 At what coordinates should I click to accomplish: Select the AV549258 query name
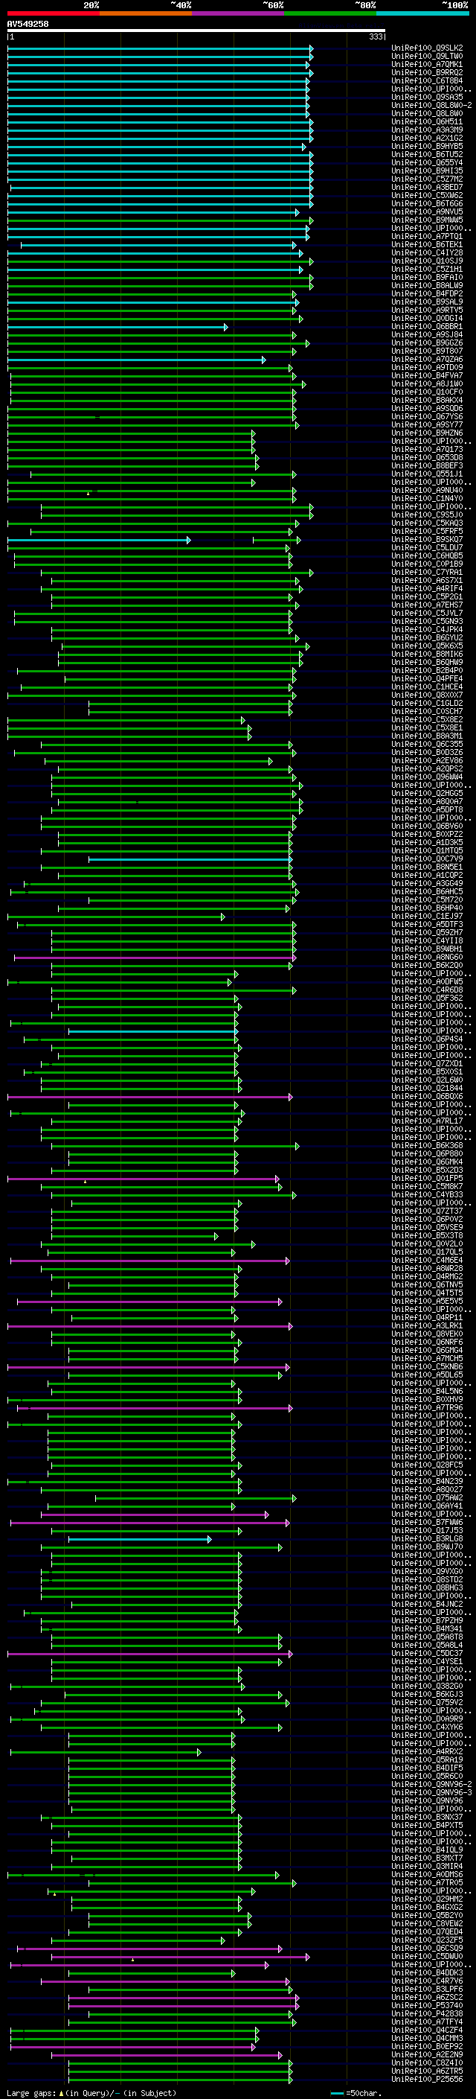coord(28,24)
